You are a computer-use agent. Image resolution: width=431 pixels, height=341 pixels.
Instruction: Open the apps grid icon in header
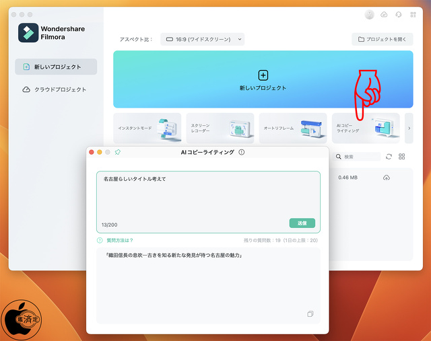tap(413, 15)
